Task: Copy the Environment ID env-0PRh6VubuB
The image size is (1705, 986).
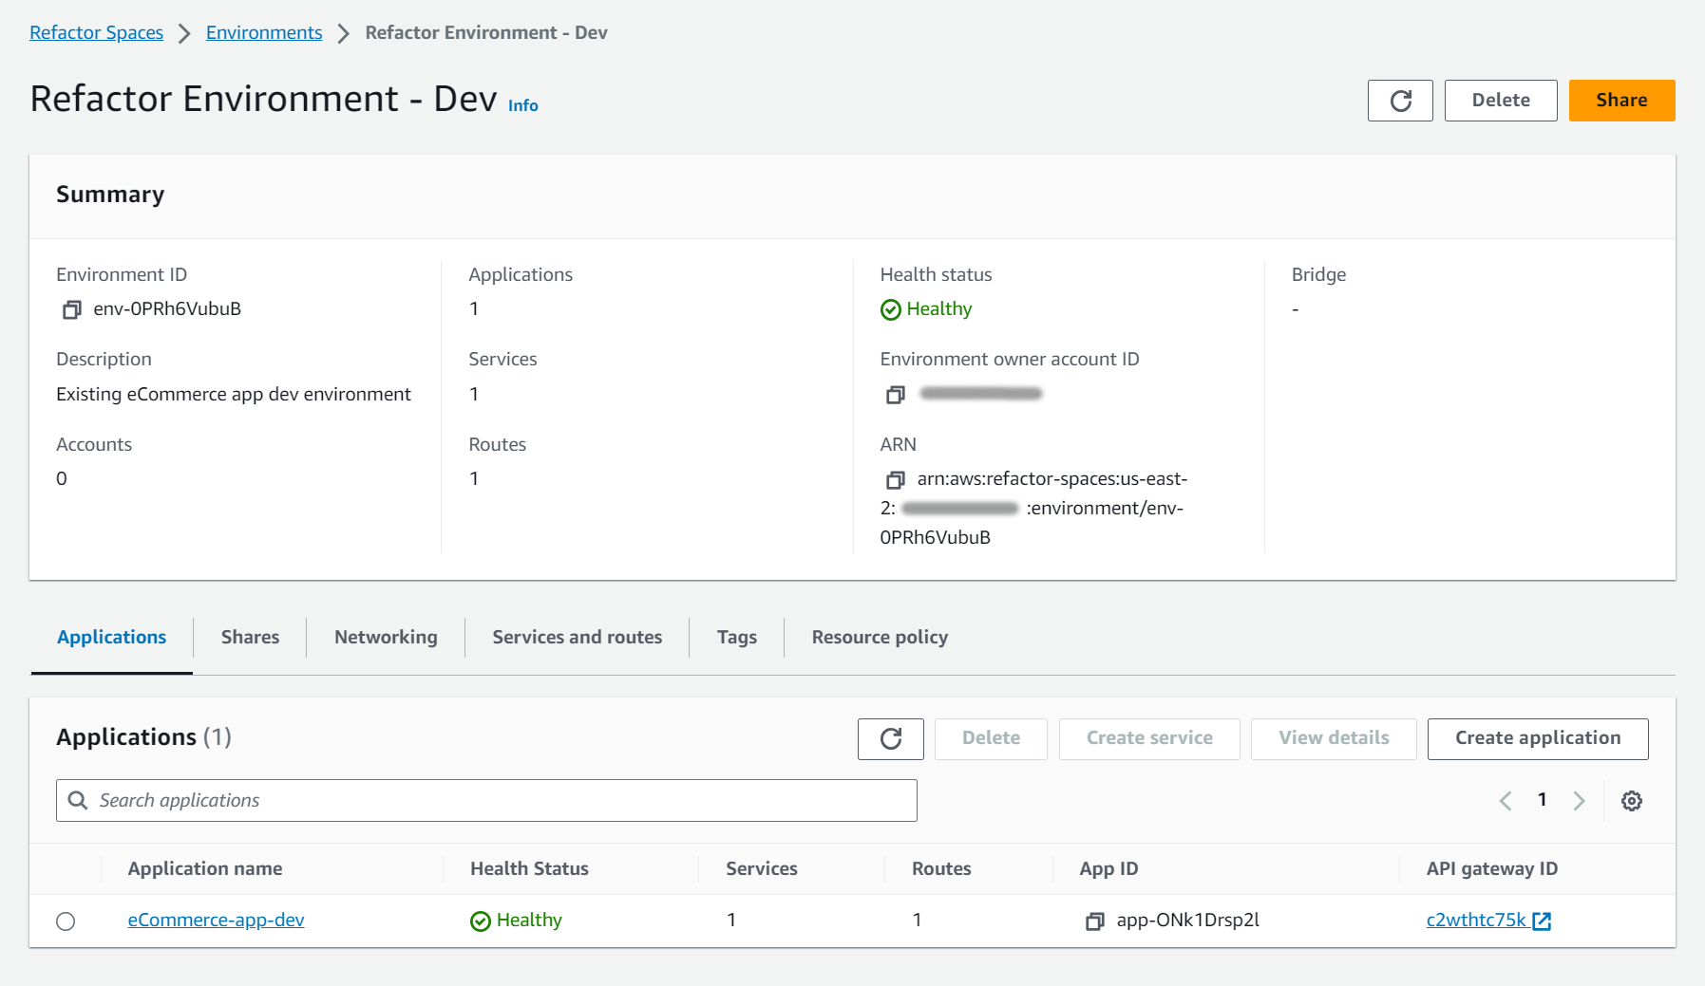Action: [x=70, y=308]
